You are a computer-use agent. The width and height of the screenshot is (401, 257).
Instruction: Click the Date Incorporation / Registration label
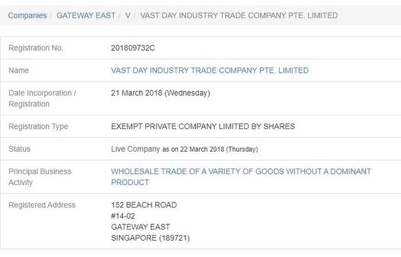pos(42,98)
